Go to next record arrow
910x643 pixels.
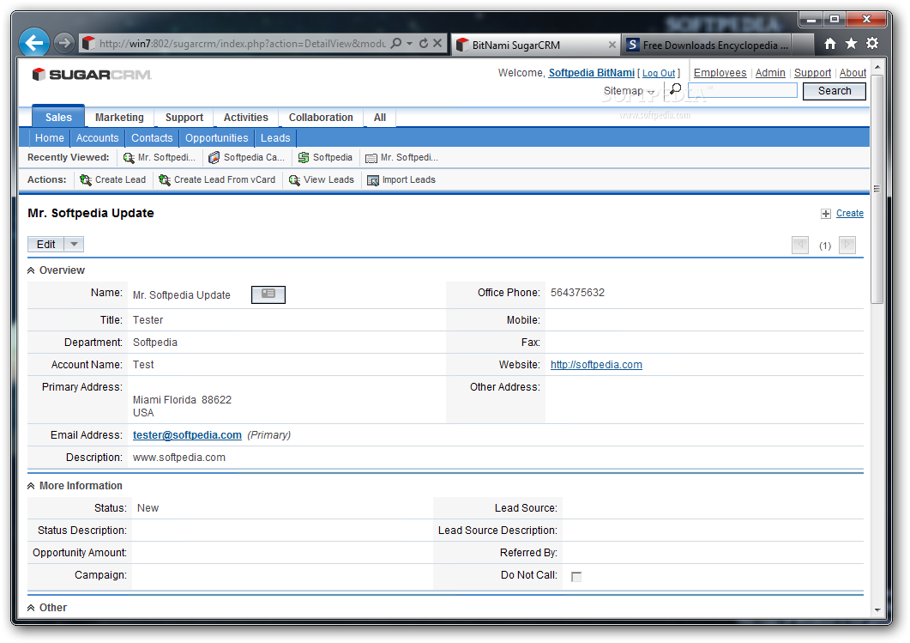tap(847, 245)
